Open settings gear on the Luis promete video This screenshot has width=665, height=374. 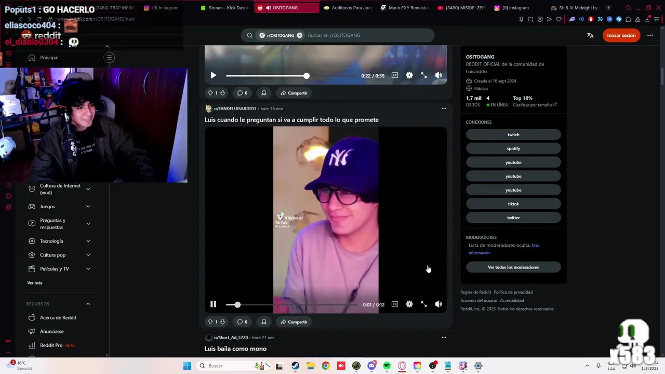pyautogui.click(x=409, y=304)
